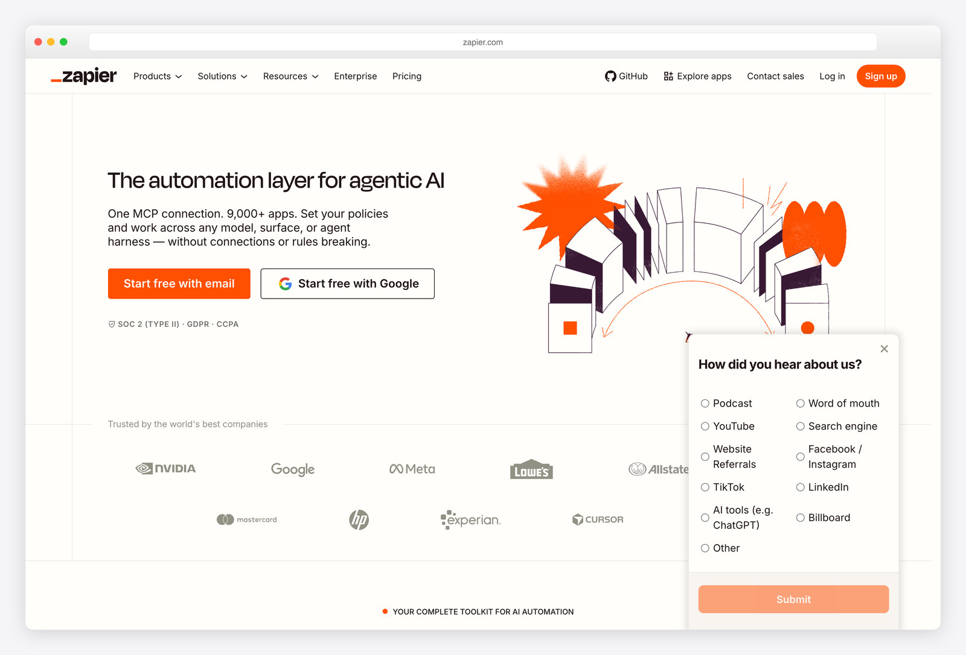This screenshot has height=655, width=966.
Task: Click the Experian logo
Action: (471, 519)
